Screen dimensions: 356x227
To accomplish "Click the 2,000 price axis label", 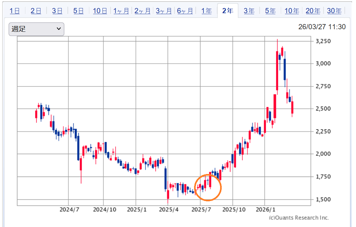I will 323,154.
